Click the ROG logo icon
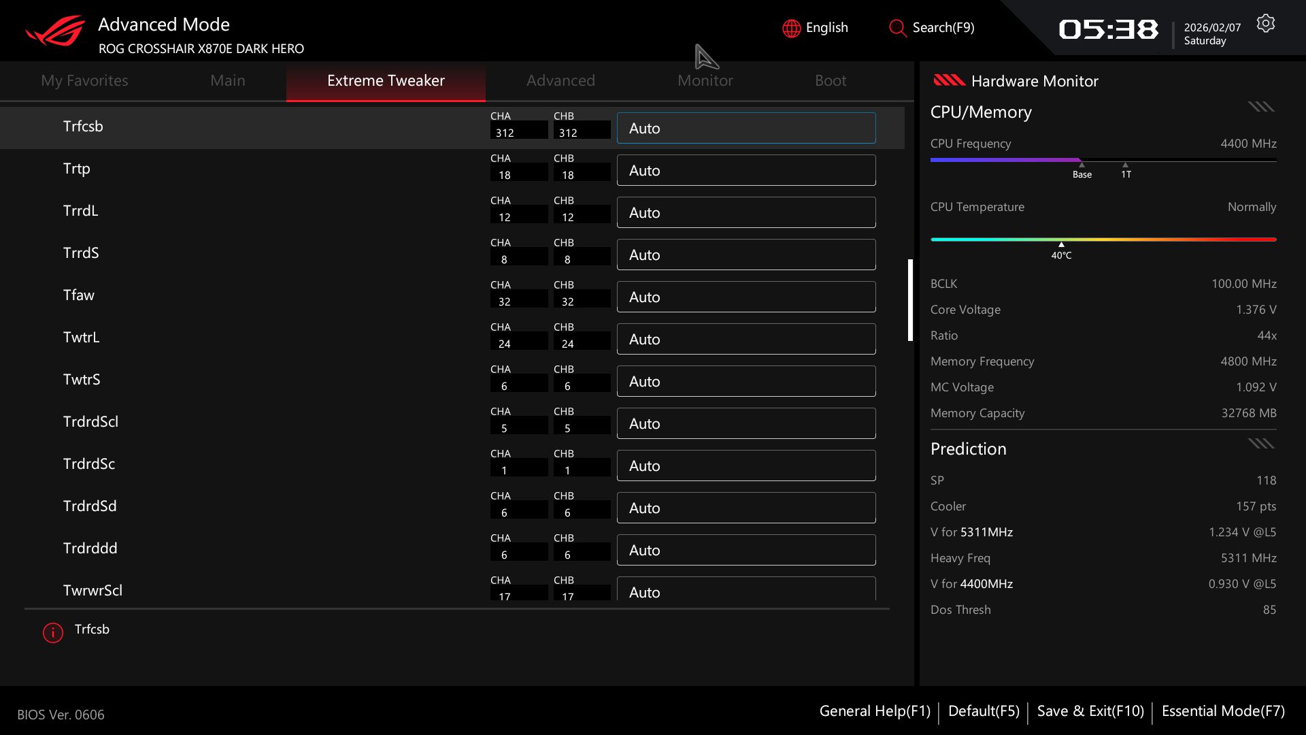The height and width of the screenshot is (735, 1306). click(55, 31)
